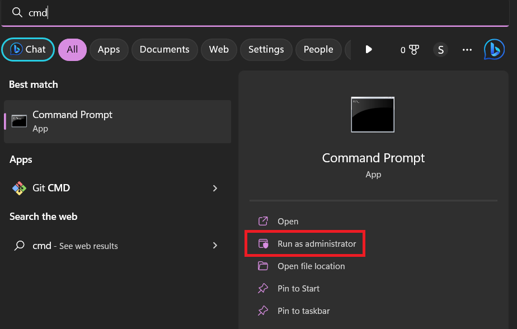Click the large Command Prompt preview thumbnail

[373, 115]
